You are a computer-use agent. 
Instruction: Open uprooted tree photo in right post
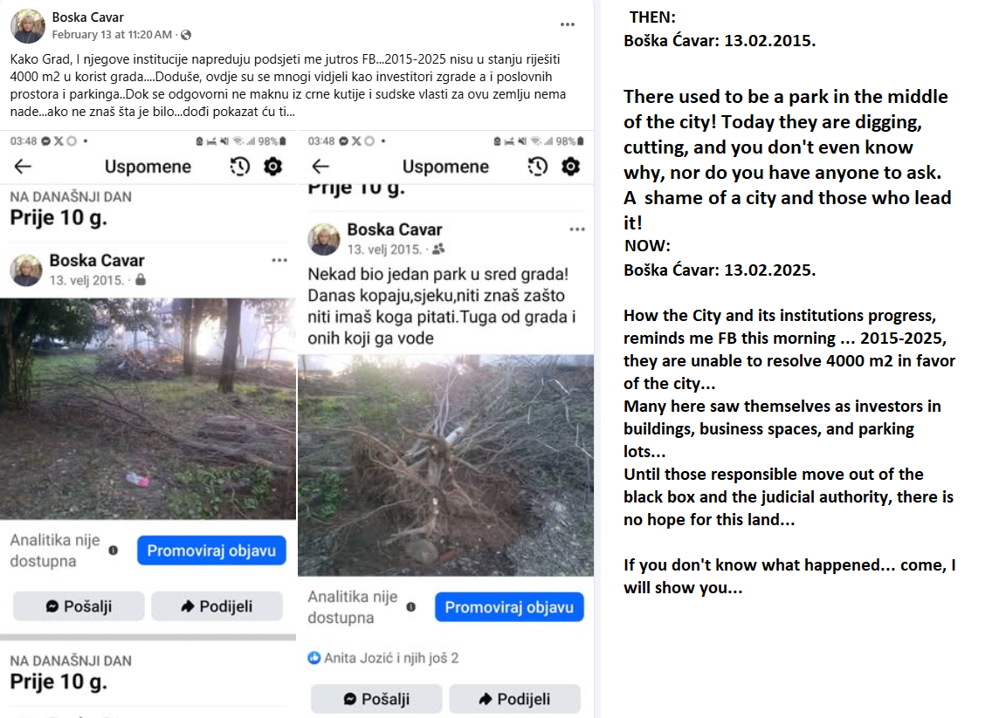pyautogui.click(x=446, y=465)
